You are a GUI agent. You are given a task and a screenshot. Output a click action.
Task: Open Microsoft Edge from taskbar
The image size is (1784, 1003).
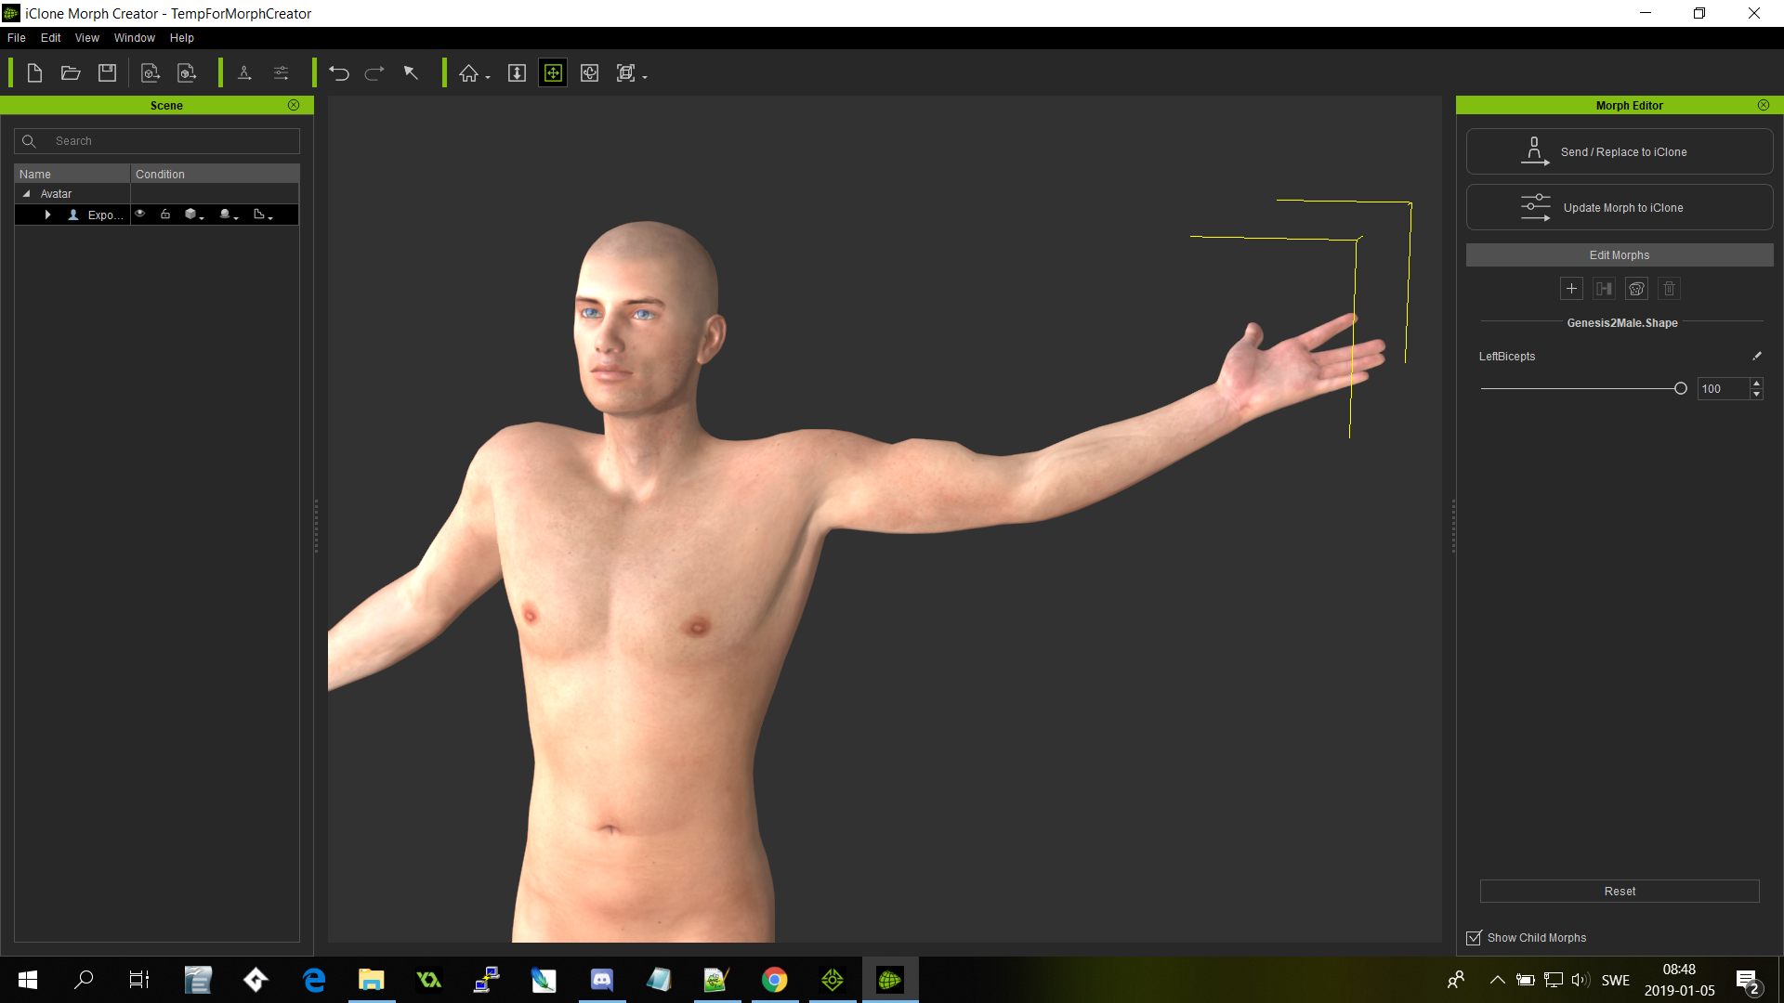point(314,980)
